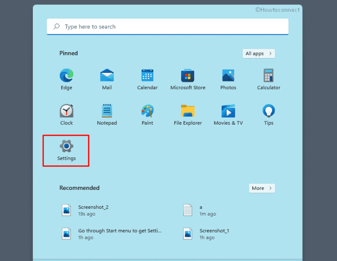
Task: Show More recommended items
Action: click(262, 188)
